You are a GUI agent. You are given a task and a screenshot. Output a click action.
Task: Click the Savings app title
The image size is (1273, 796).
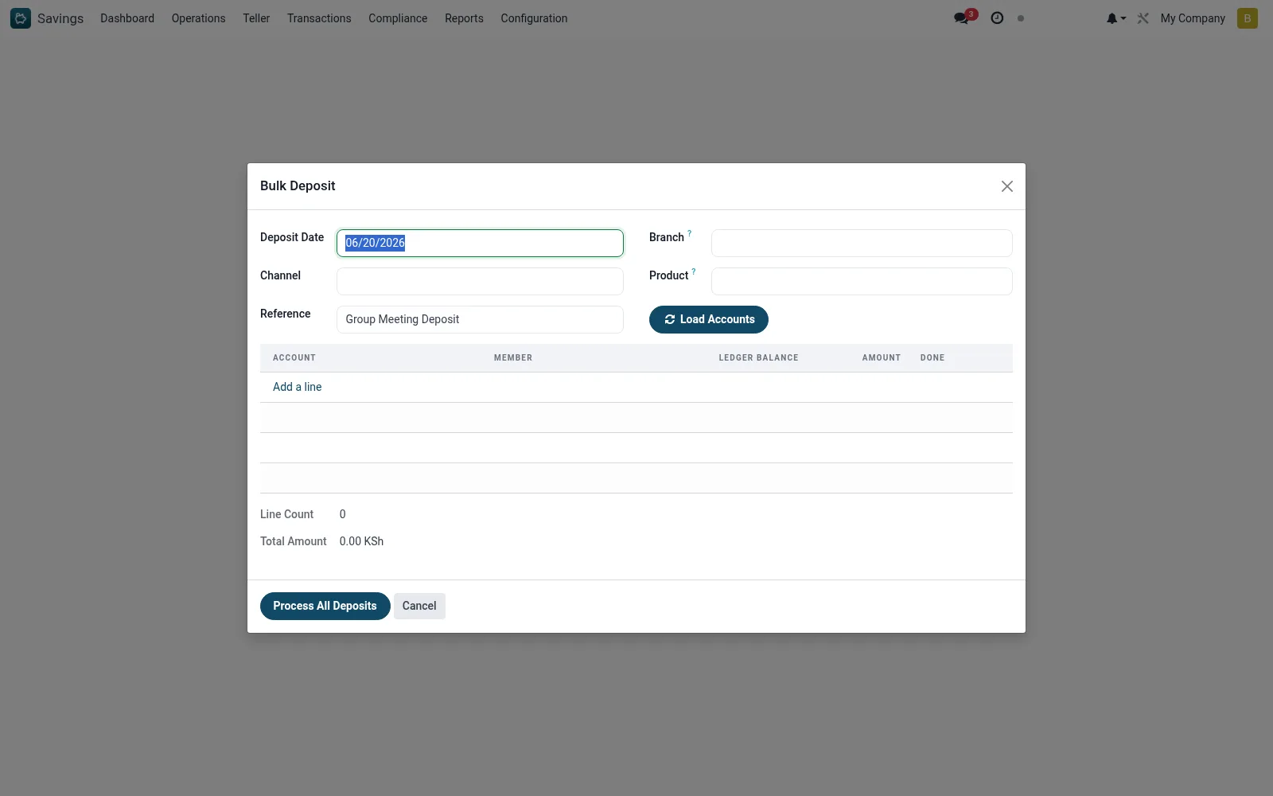60,18
